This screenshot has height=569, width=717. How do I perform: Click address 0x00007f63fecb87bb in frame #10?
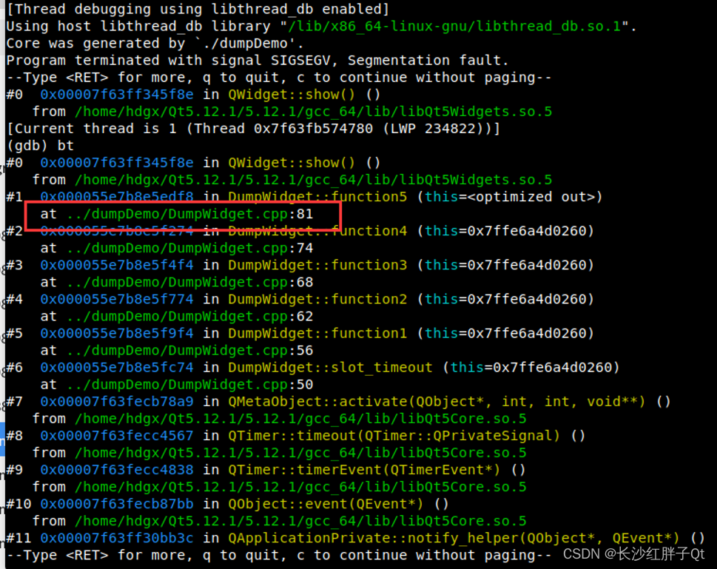(117, 504)
